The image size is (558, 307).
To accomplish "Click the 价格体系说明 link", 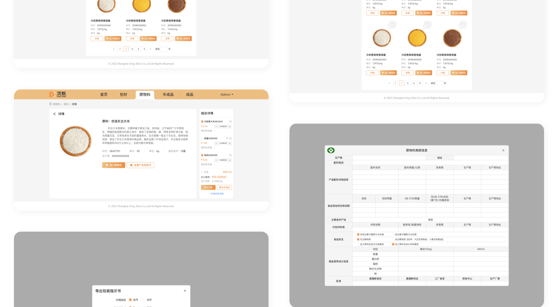I will (217, 194).
